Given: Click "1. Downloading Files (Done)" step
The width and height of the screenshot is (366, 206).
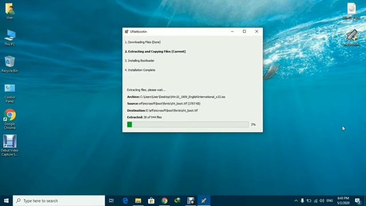Looking at the screenshot, I should (142, 42).
